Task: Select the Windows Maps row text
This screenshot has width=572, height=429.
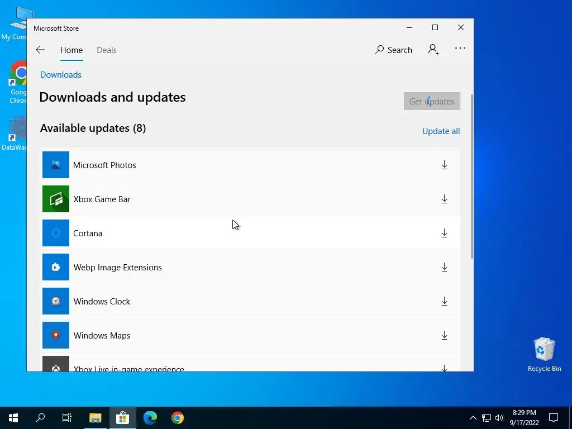Action: point(102,336)
